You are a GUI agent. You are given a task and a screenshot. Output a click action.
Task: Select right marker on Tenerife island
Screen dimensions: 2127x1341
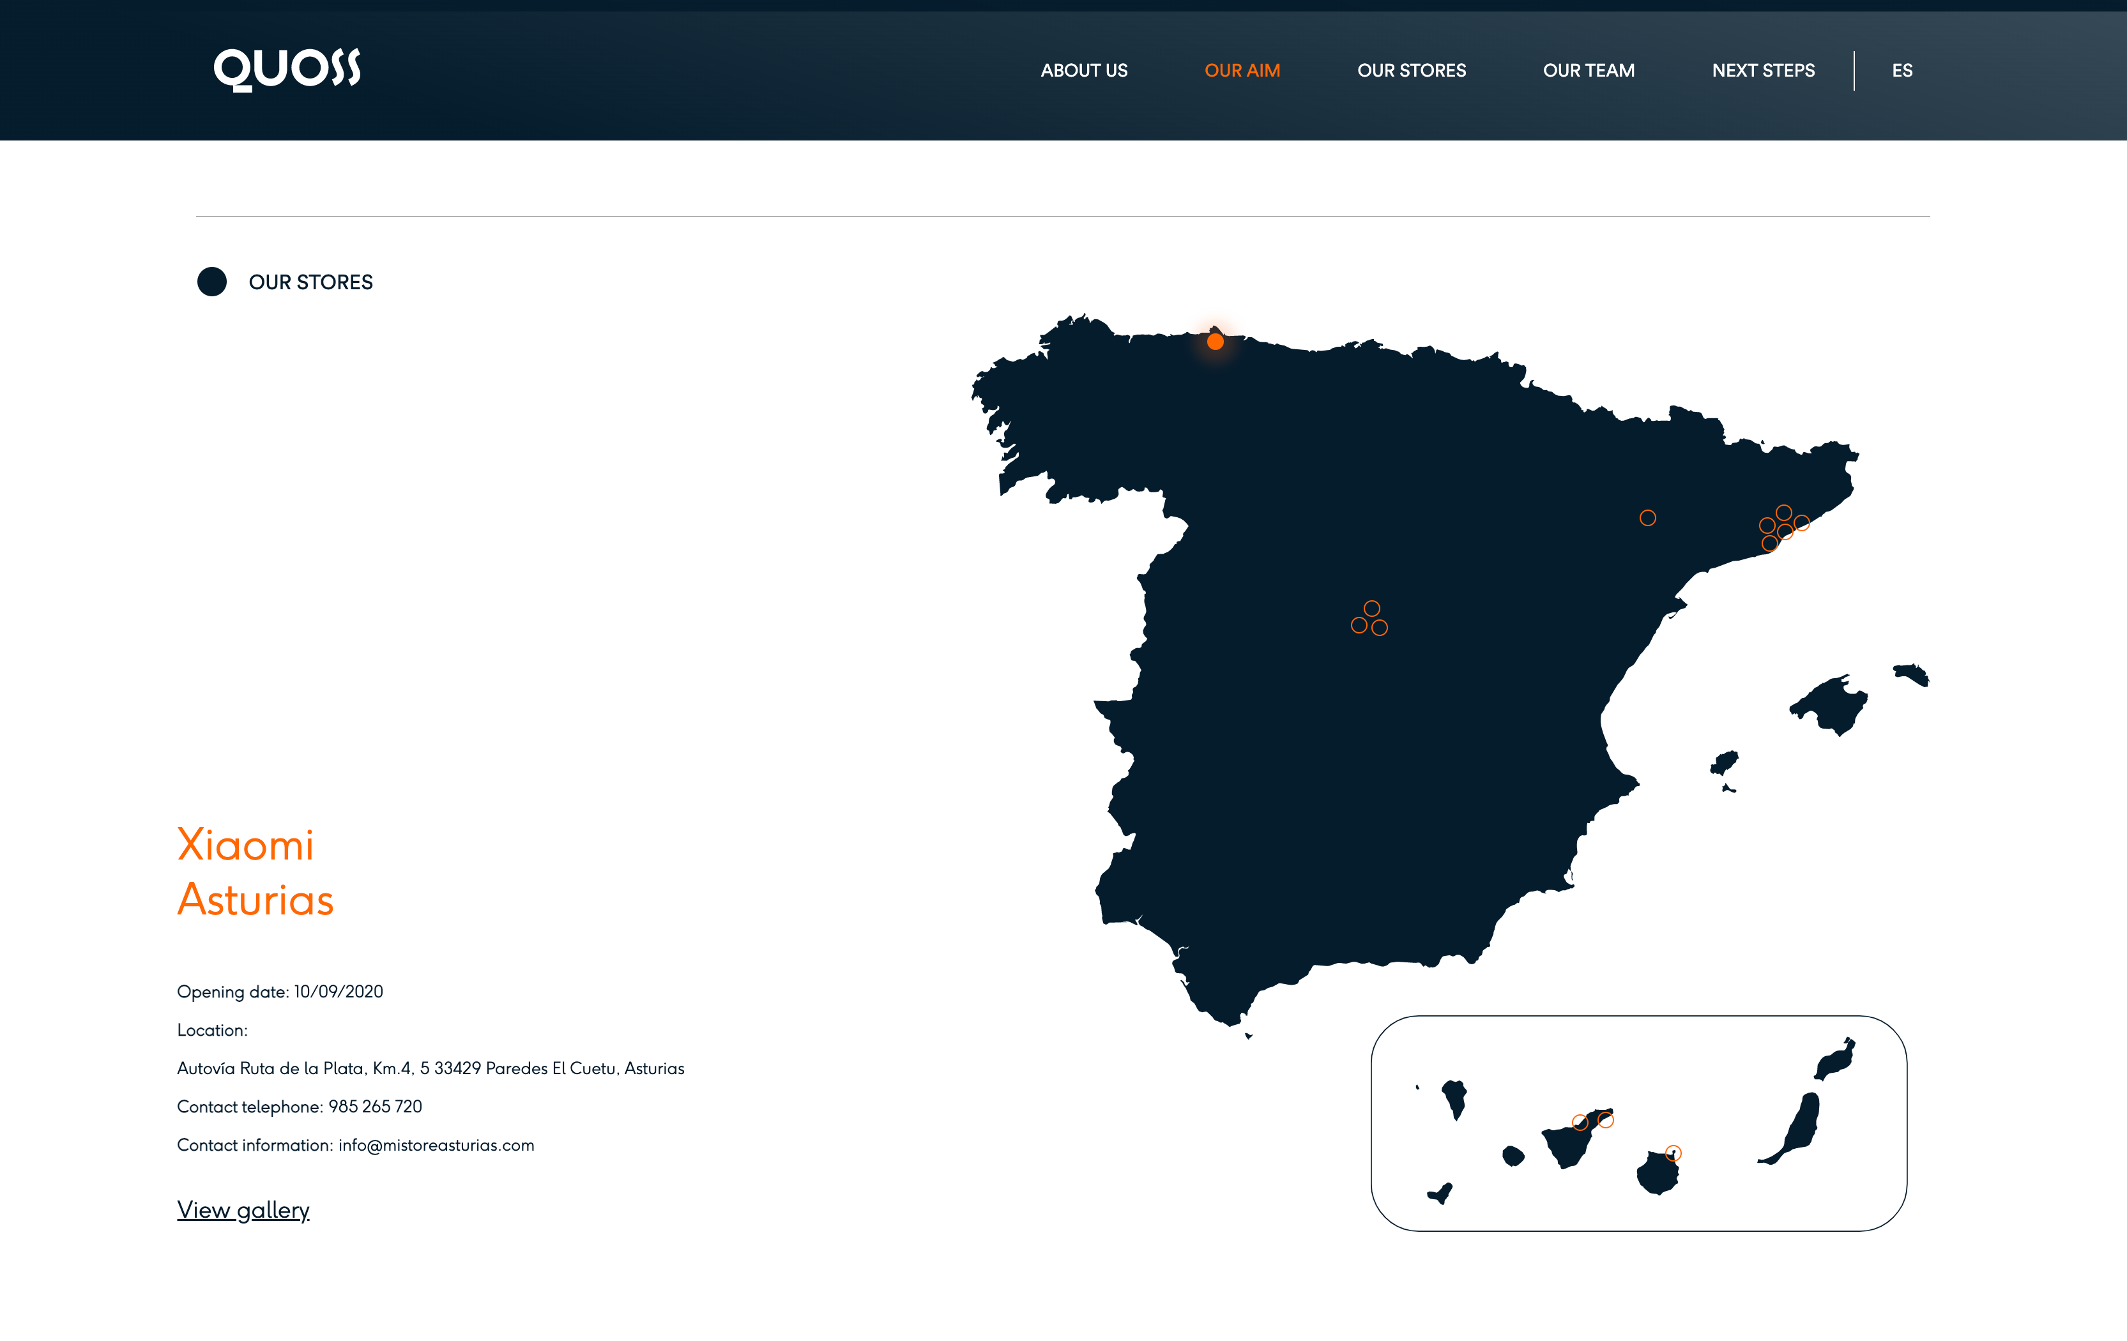point(1606,1120)
